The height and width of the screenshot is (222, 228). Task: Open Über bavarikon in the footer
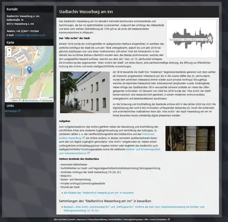(x=60, y=219)
